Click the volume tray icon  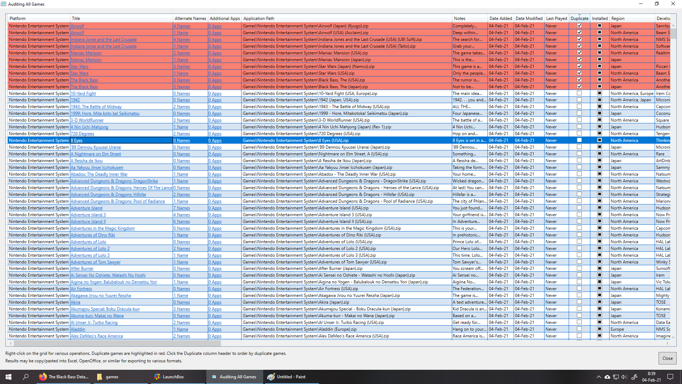click(x=624, y=377)
